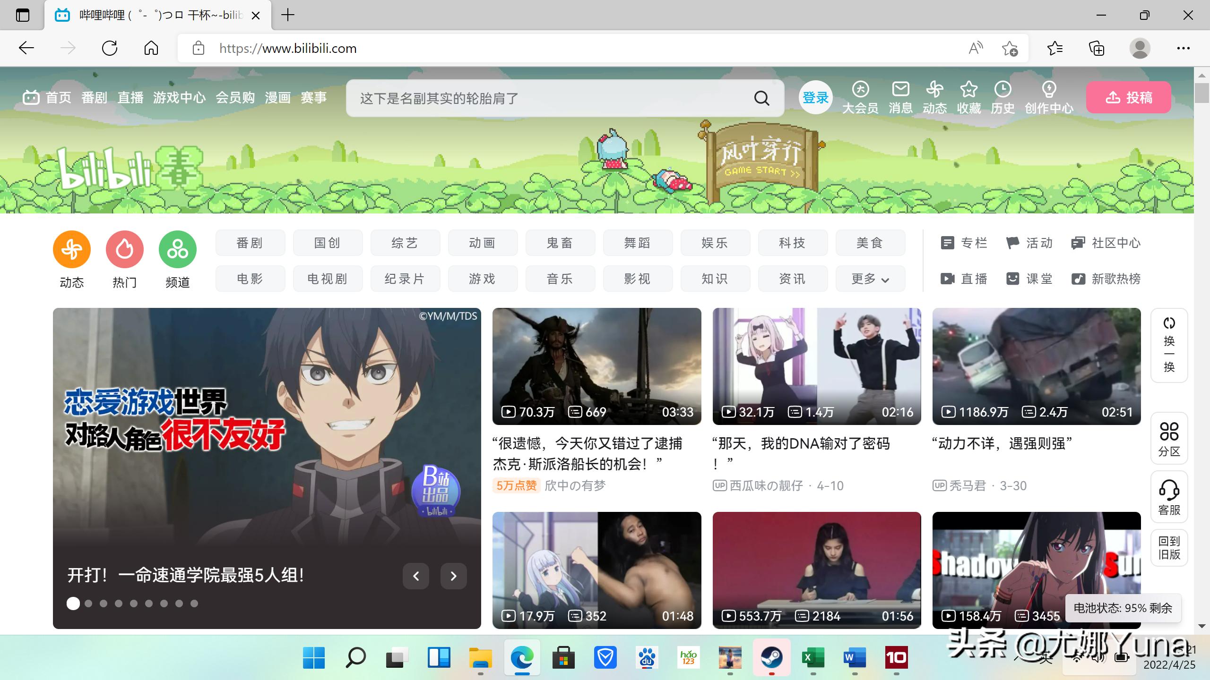The height and width of the screenshot is (680, 1210).
Task: Click the 登录 login button
Action: point(815,97)
